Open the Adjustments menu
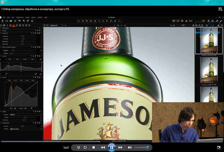This screenshot has width=224, height=152. (20, 17)
